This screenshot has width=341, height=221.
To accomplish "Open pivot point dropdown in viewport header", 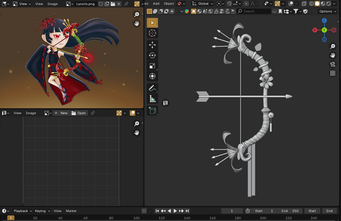I will point(220,3).
